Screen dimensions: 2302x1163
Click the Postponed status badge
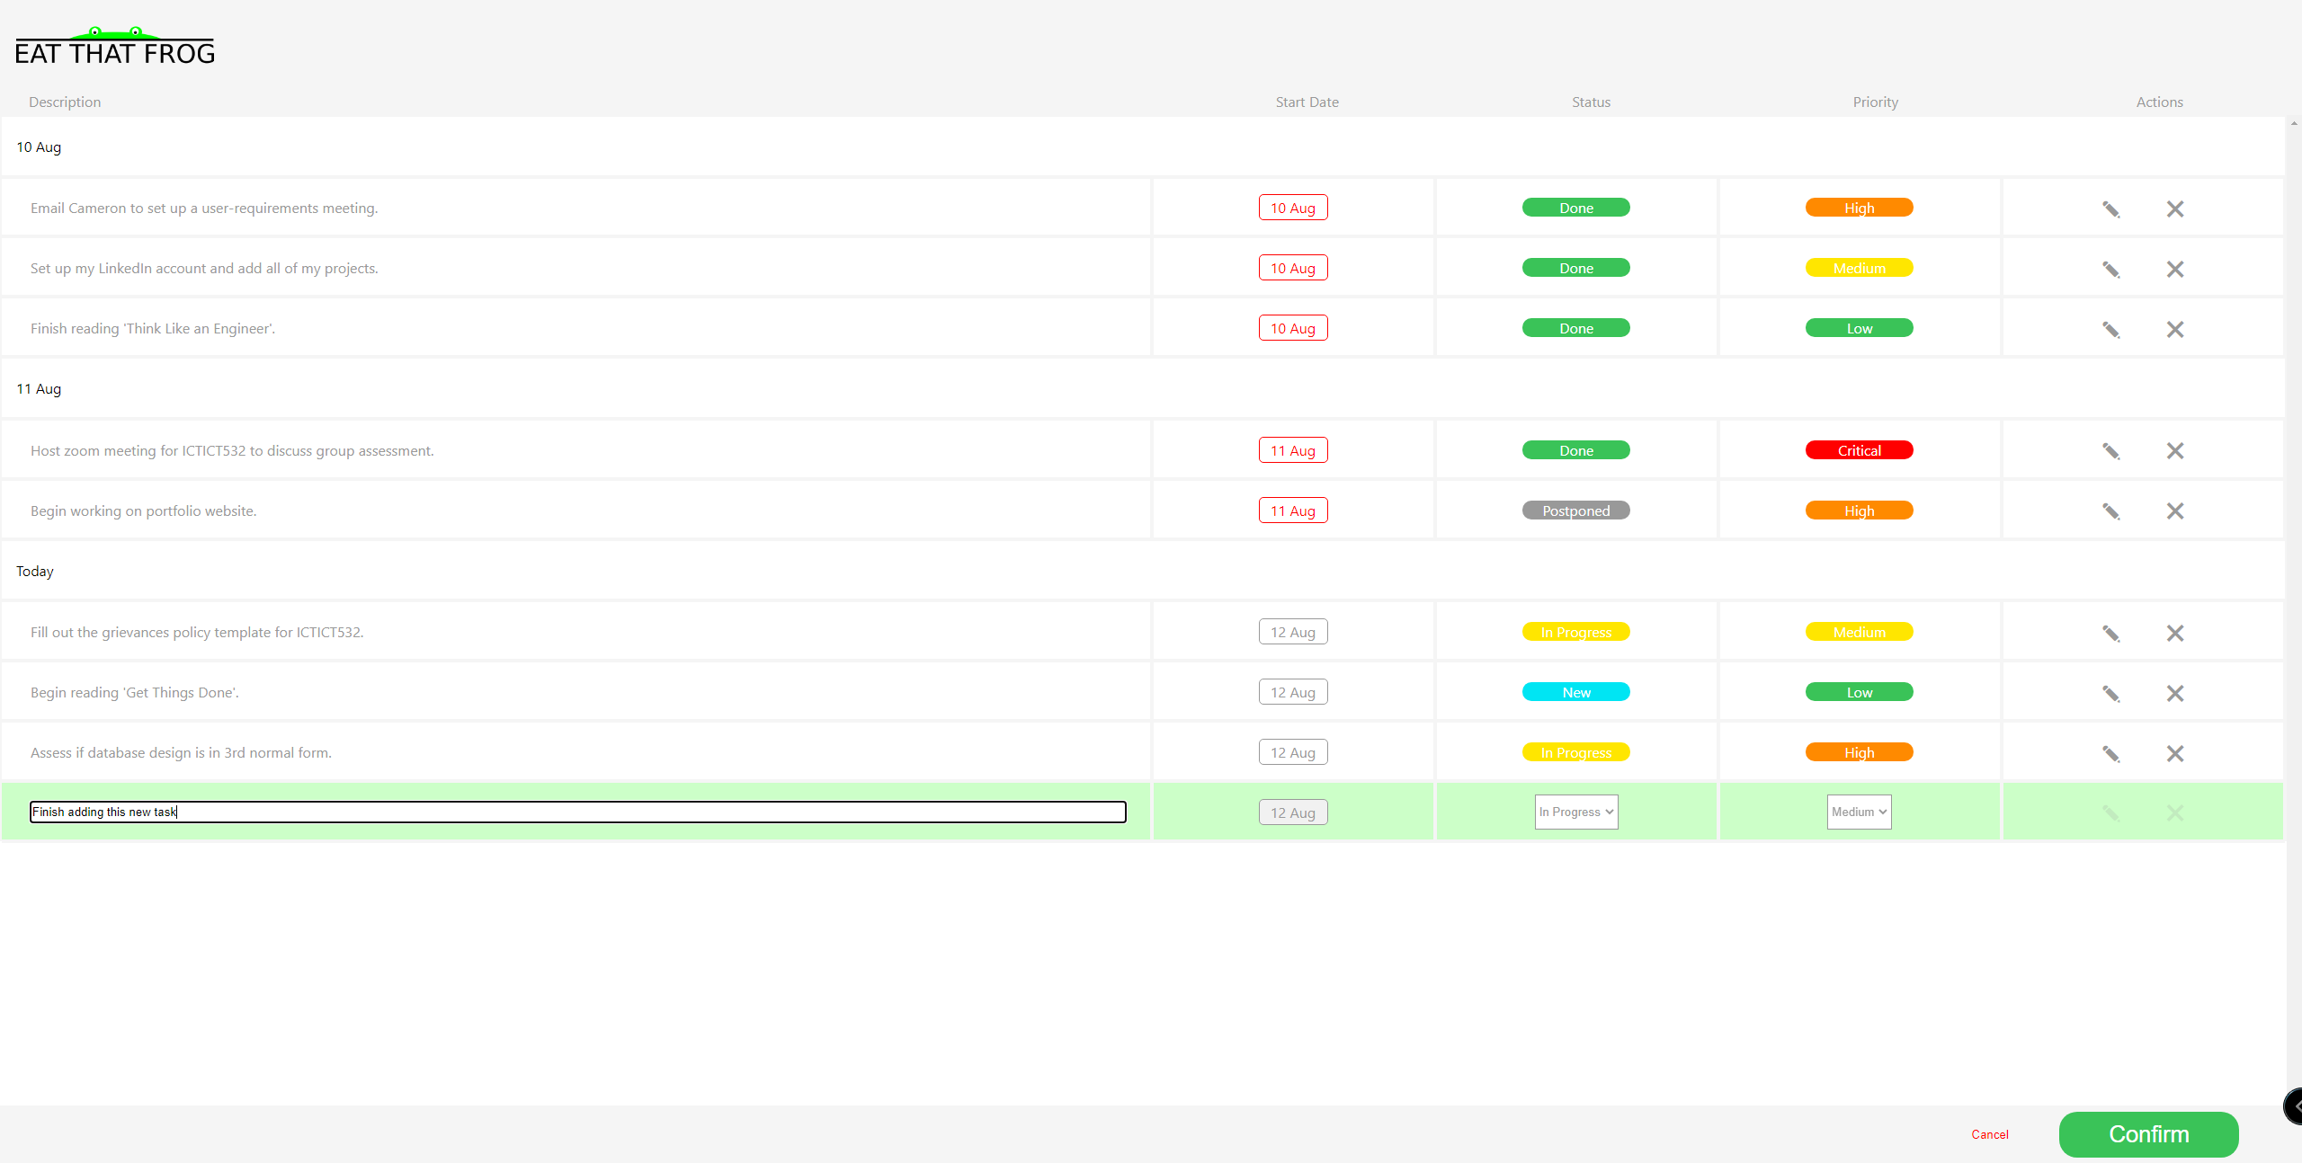tap(1575, 510)
